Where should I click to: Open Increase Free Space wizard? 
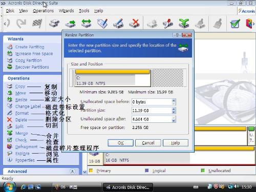34,54
